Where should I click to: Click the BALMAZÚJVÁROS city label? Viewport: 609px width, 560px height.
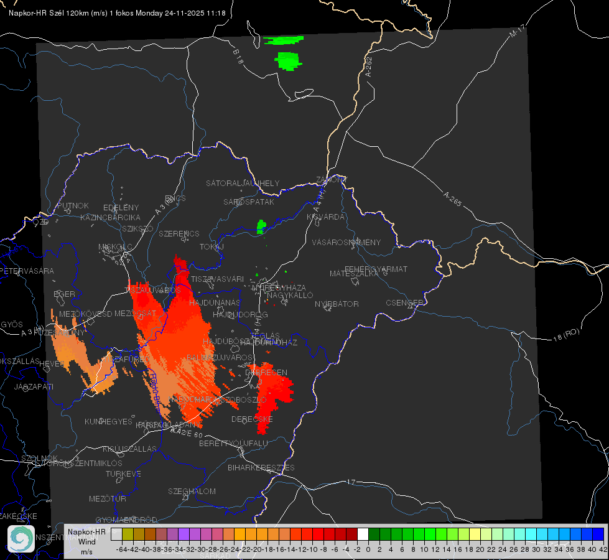click(x=220, y=357)
